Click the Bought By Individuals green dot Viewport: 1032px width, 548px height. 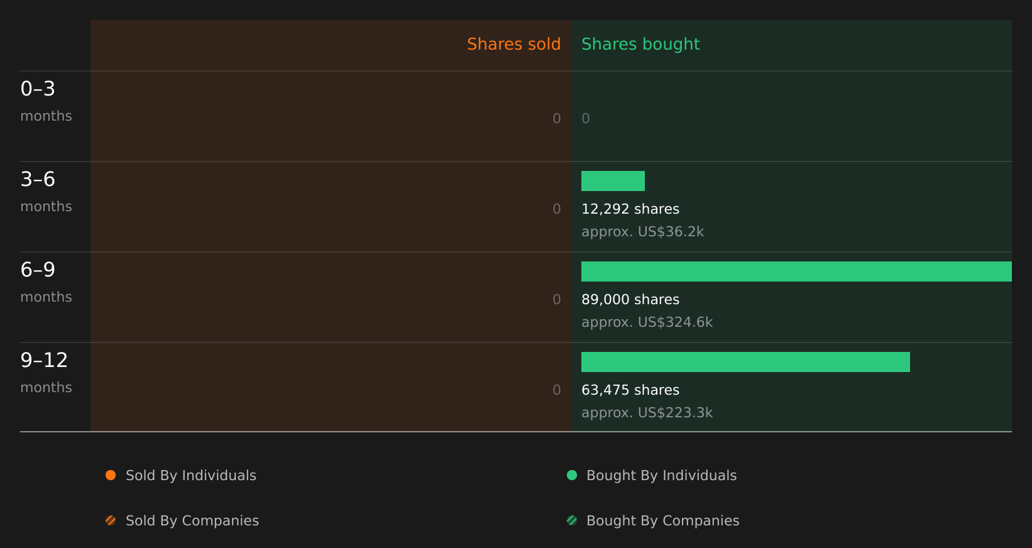pos(572,475)
